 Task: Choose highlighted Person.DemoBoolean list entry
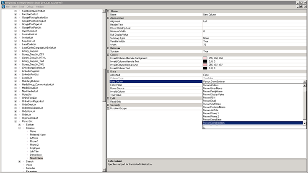coord(253,123)
